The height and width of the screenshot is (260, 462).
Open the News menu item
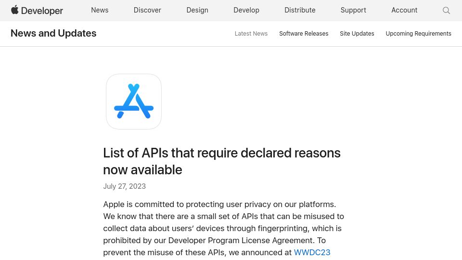point(100,10)
